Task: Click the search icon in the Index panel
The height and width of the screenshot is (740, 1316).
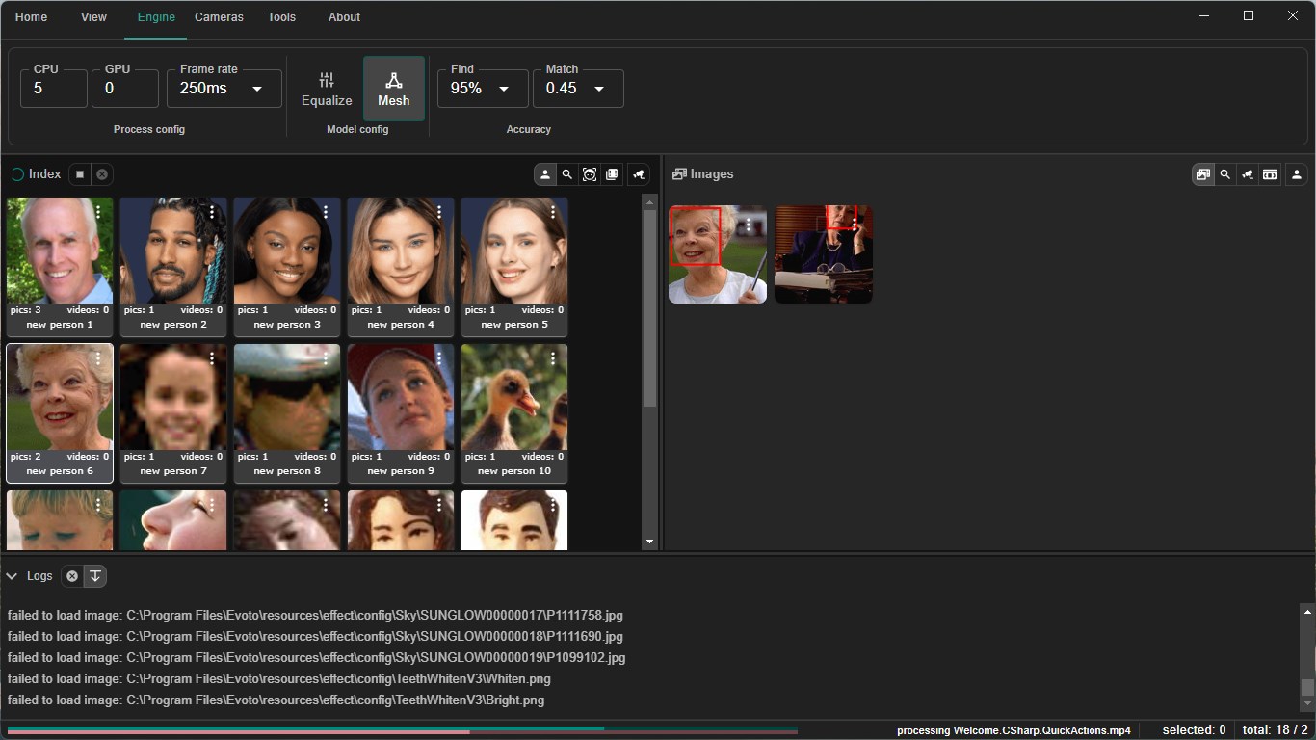Action: [567, 174]
